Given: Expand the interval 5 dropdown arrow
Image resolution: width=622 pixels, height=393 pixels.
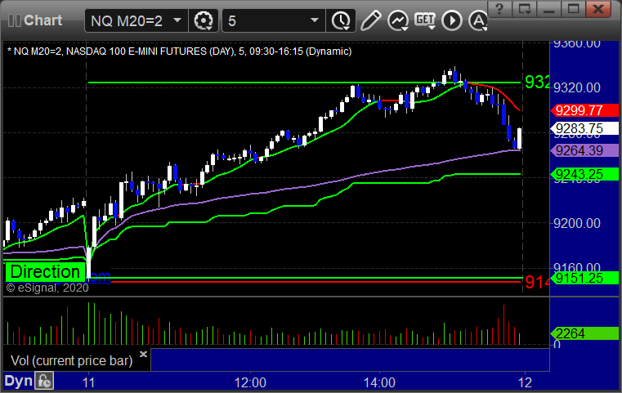Looking at the screenshot, I should (x=315, y=20).
